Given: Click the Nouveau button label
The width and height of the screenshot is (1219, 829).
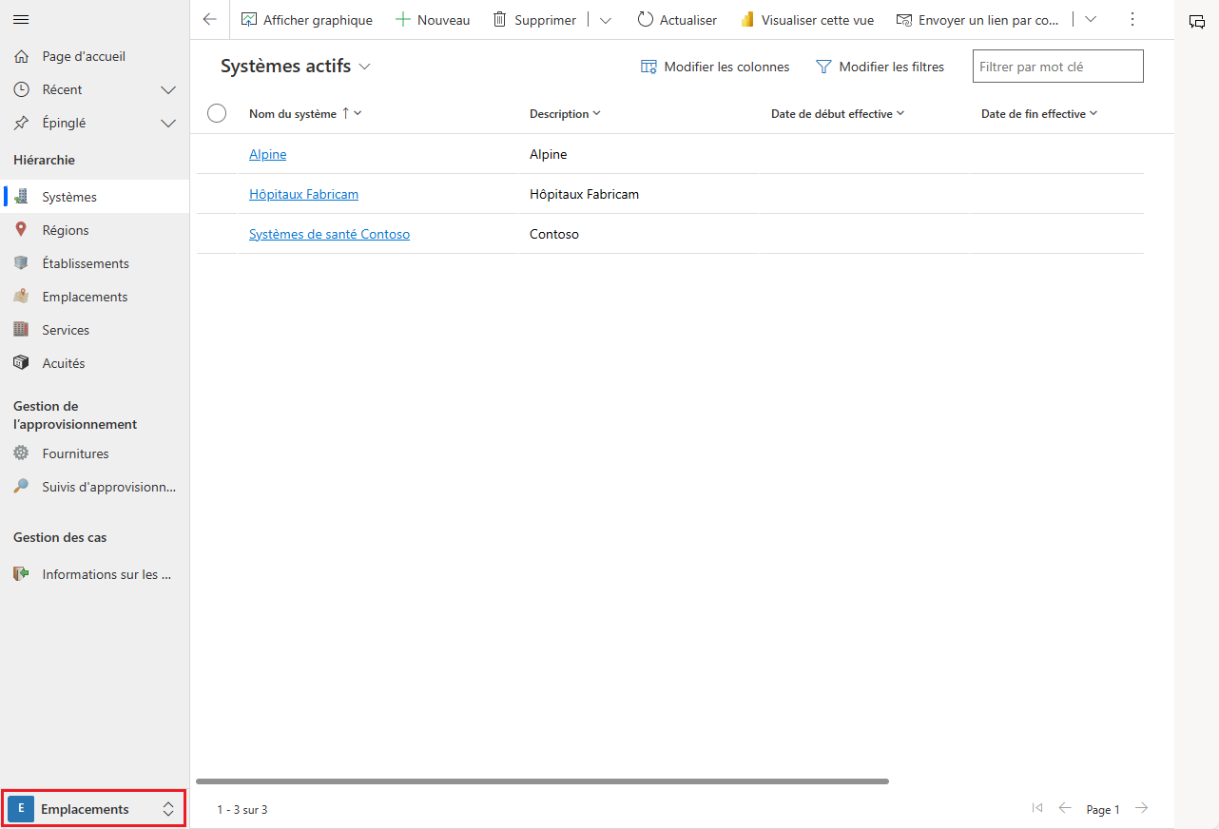Looking at the screenshot, I should pos(443,20).
